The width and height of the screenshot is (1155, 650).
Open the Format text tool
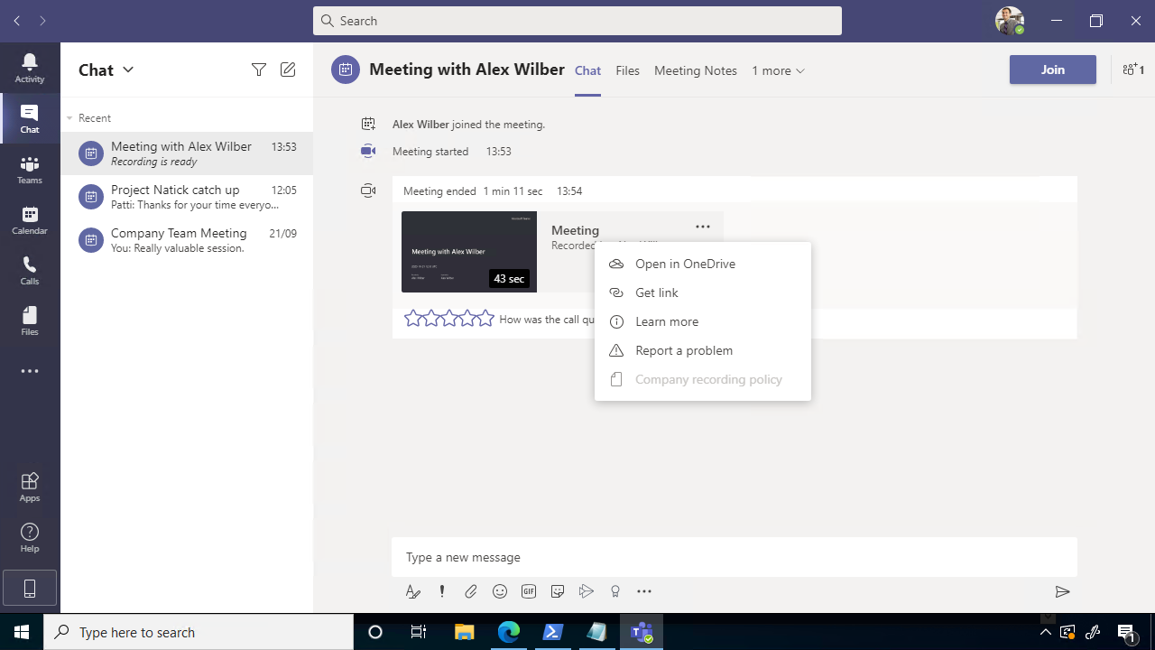[x=412, y=591]
